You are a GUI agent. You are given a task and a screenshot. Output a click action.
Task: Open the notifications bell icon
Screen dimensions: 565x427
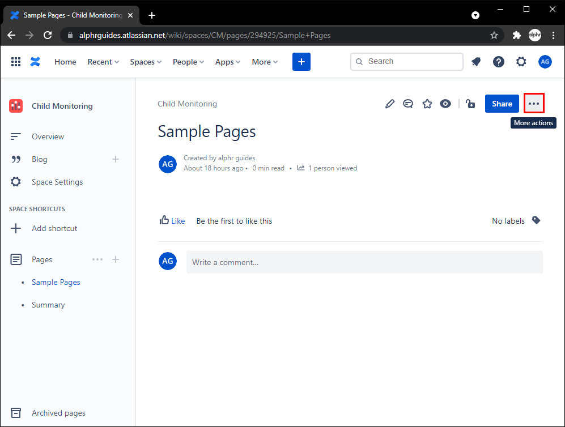[476, 62]
